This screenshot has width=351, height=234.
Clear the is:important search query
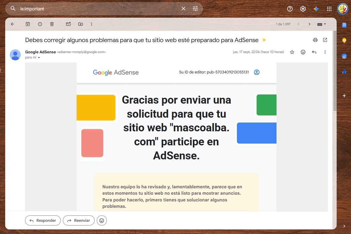[183, 9]
